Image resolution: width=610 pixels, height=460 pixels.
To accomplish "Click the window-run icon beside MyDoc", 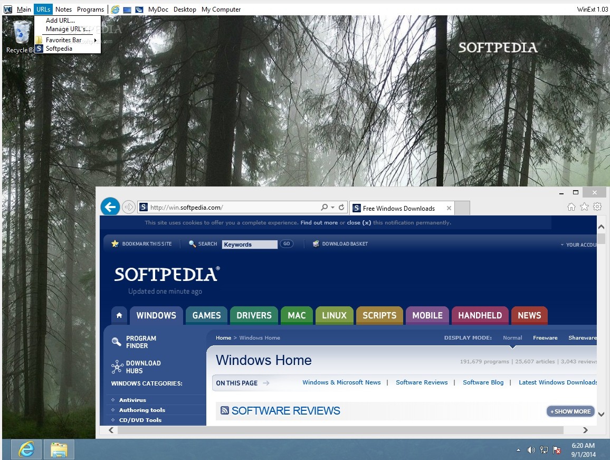I will click(139, 10).
